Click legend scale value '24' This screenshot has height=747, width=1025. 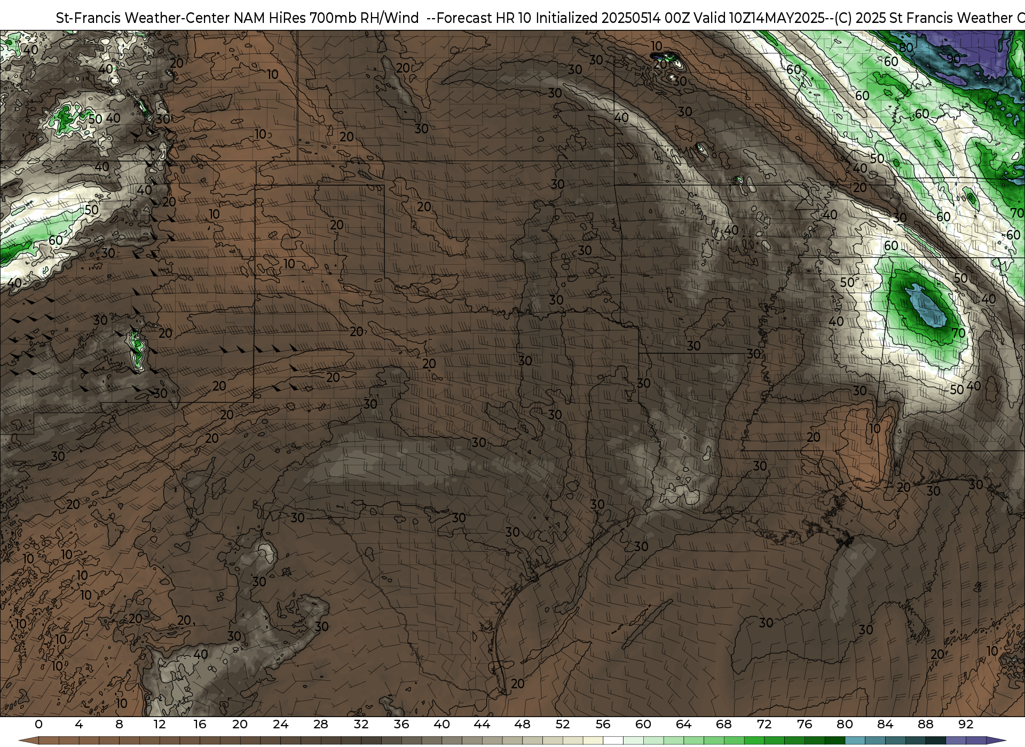coord(280,724)
